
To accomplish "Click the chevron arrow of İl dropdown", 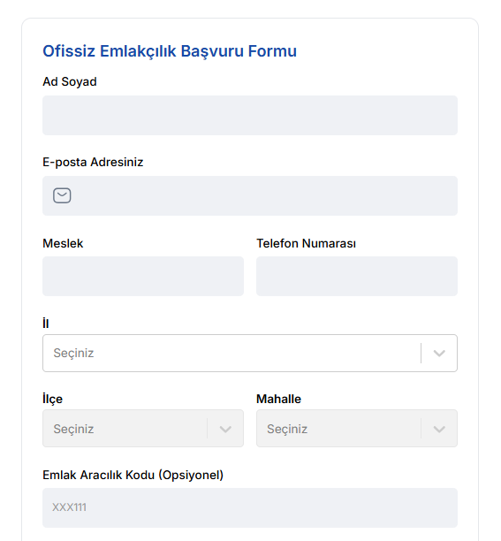I will (439, 353).
